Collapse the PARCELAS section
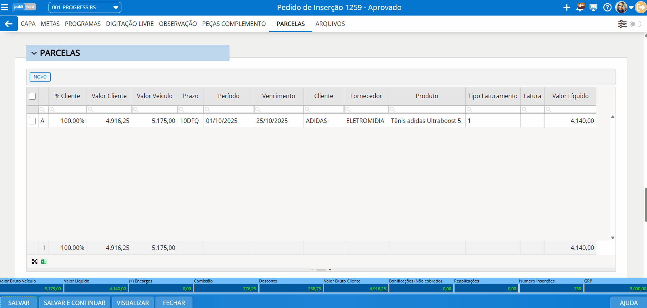 tap(34, 53)
